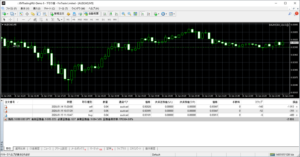This screenshot has height=157, width=300.
Task: Expand the periodicity clock dropdown
Action: pyautogui.click(x=167, y=14)
